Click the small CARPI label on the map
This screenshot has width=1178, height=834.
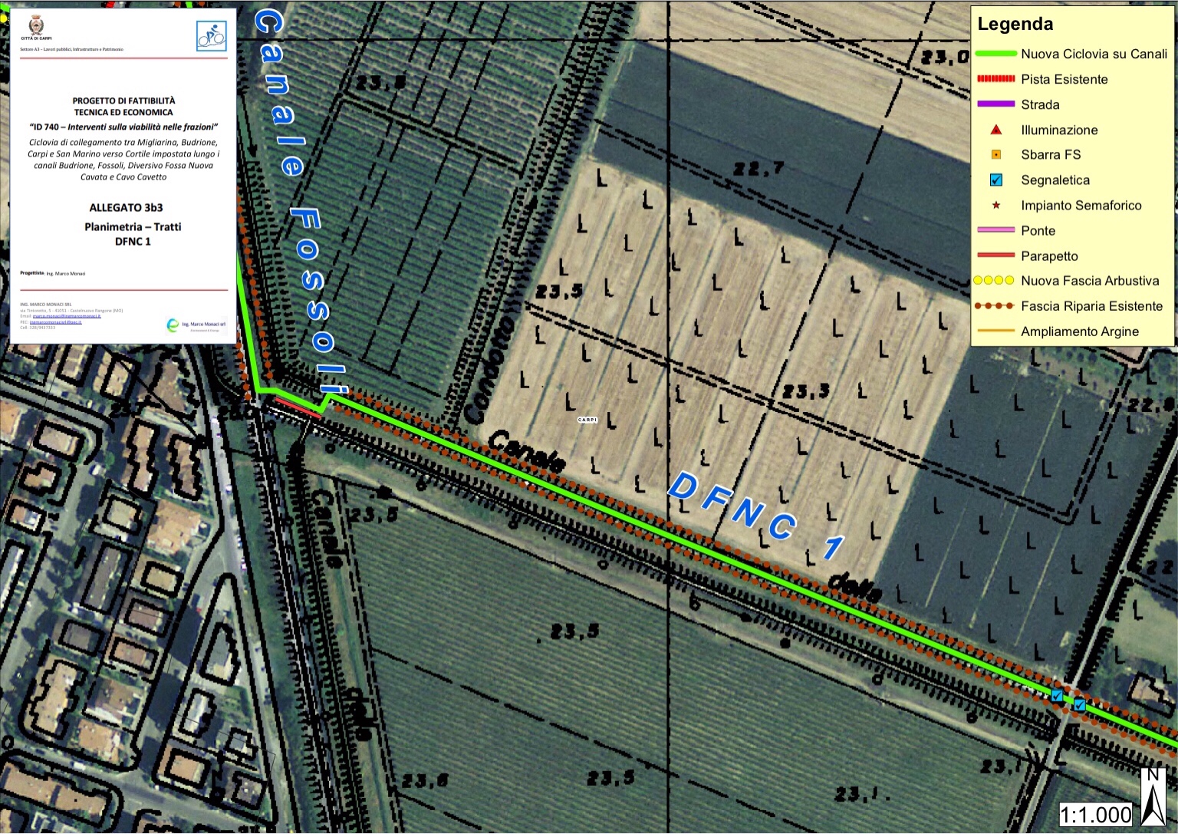587,420
